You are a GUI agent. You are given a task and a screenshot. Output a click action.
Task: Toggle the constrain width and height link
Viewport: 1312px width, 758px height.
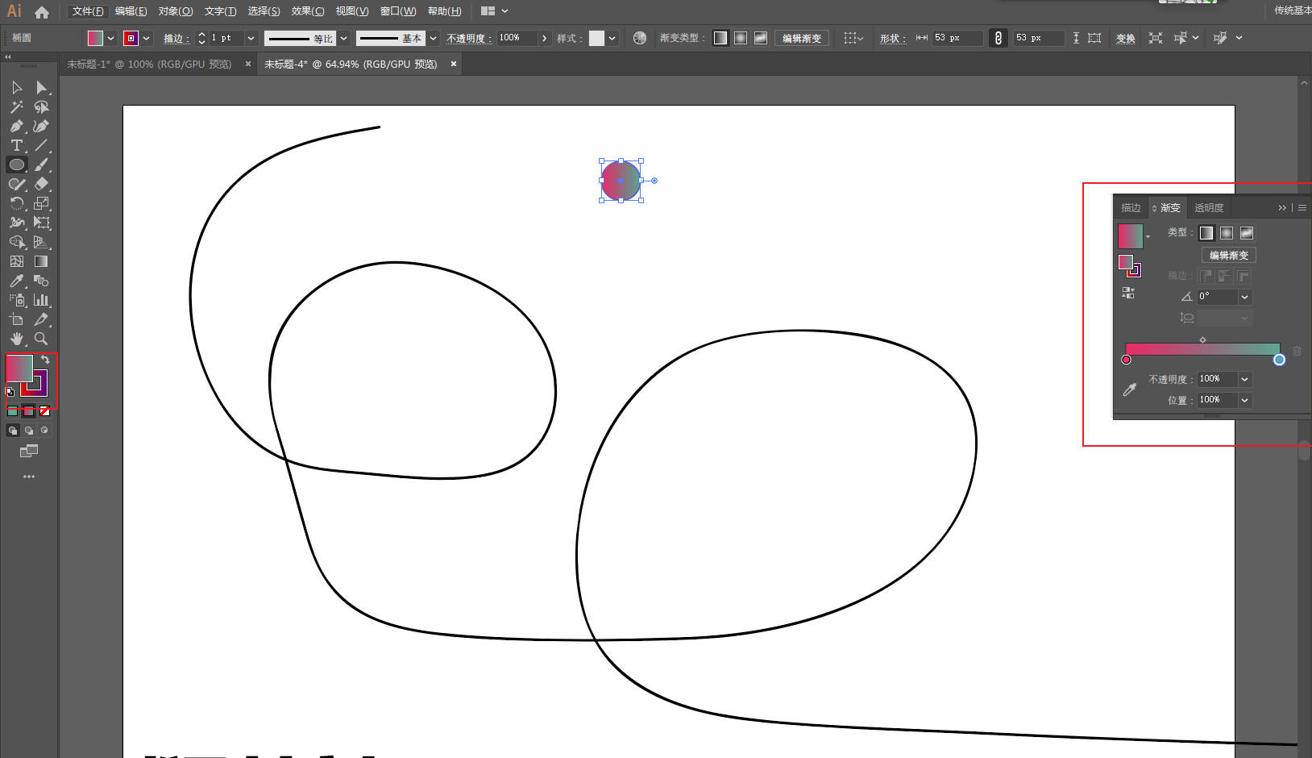pyautogui.click(x=998, y=38)
